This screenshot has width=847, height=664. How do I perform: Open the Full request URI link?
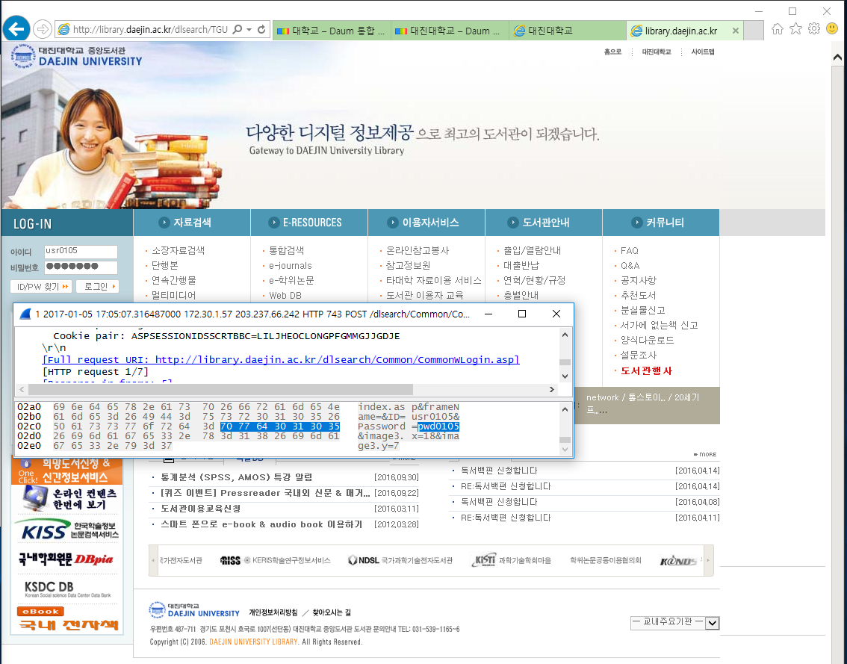coord(281,360)
